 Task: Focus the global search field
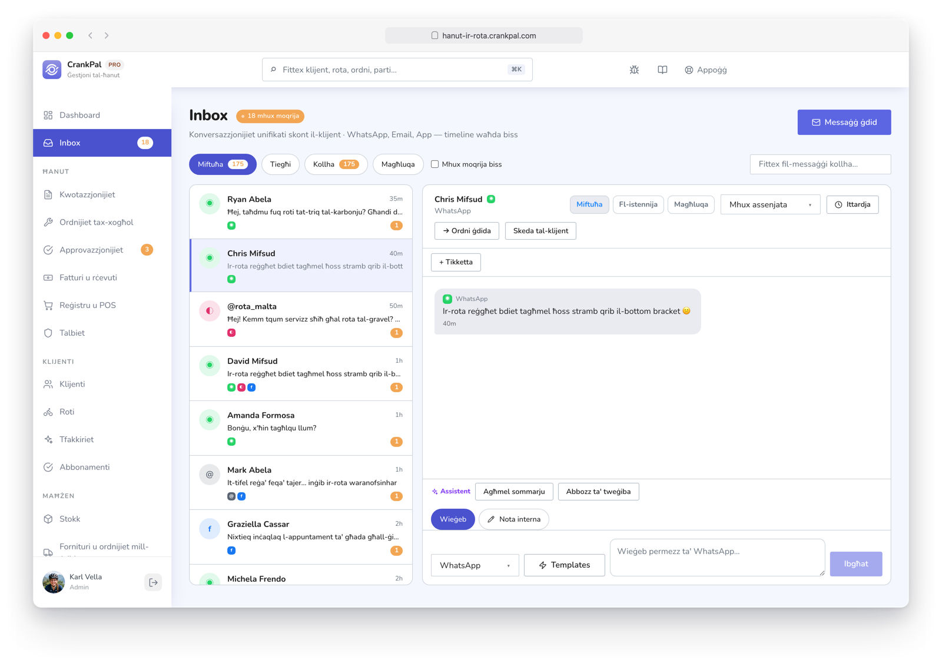pos(397,69)
